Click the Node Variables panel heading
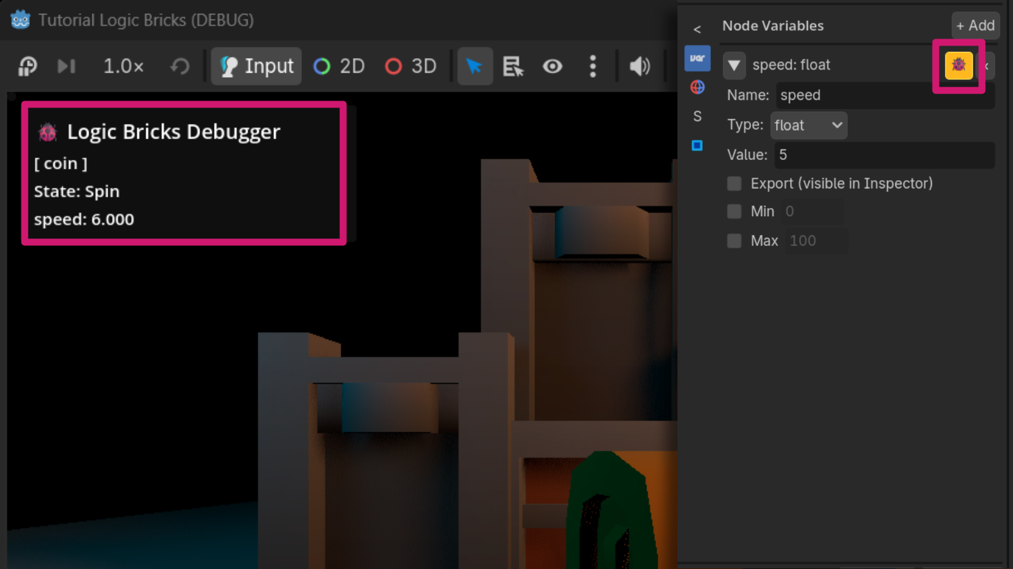This screenshot has height=569, width=1013. (x=773, y=26)
